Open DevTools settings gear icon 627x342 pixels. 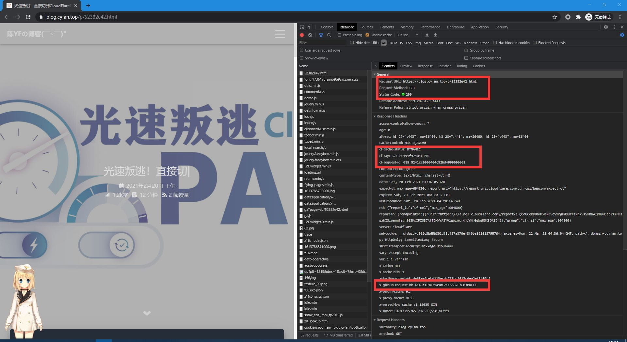[x=606, y=27]
